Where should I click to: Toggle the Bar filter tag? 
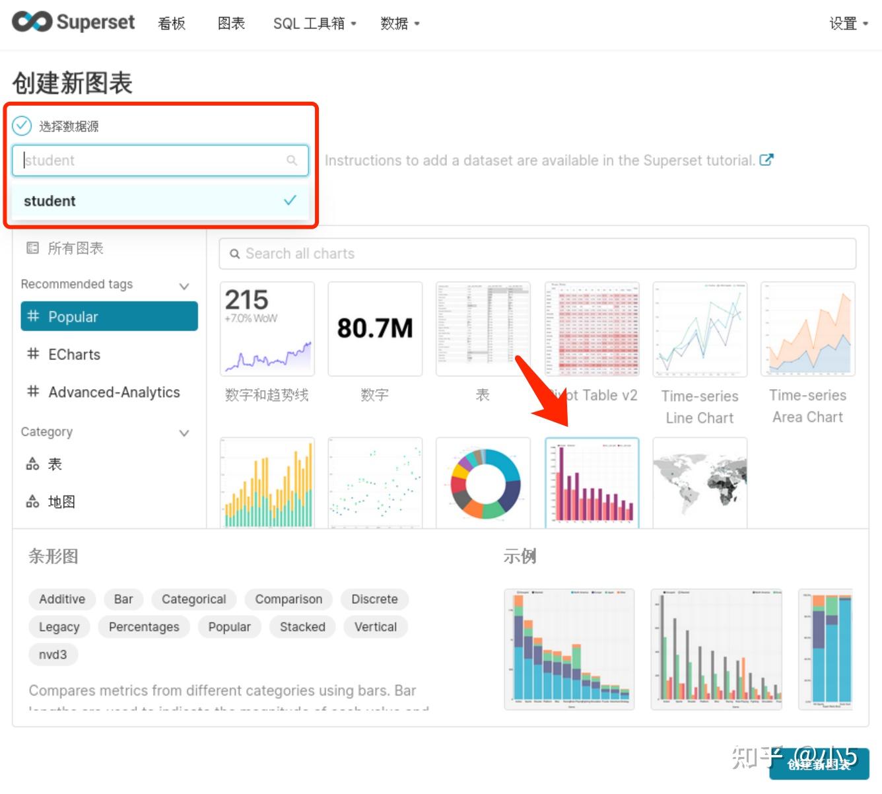coord(123,599)
